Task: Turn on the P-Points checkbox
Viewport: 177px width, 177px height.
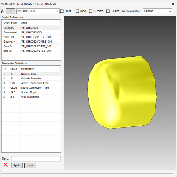Action: click(91, 11)
